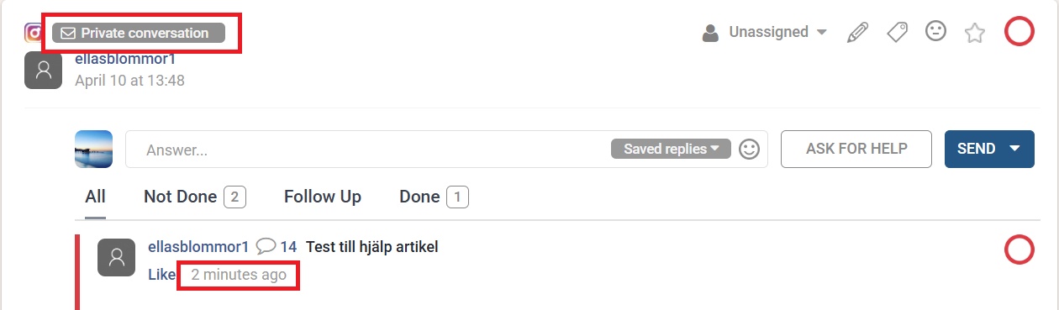The width and height of the screenshot is (1059, 310).
Task: Open emoji picker in answer field
Action: point(749,150)
